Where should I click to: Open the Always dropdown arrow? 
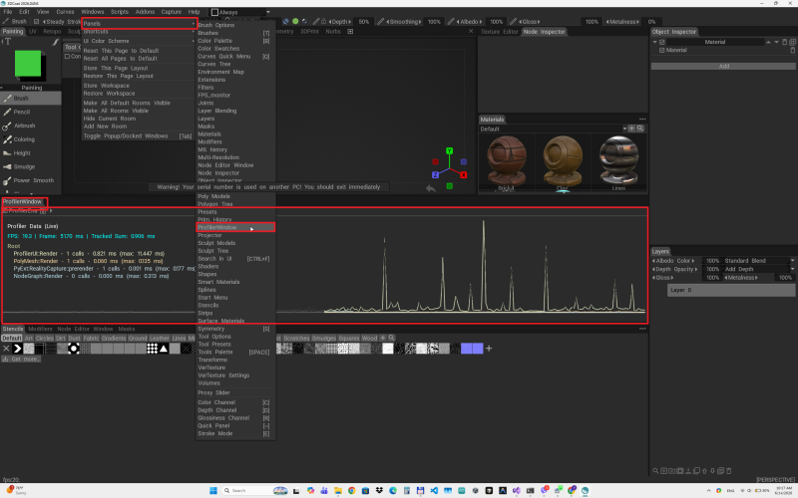point(268,12)
